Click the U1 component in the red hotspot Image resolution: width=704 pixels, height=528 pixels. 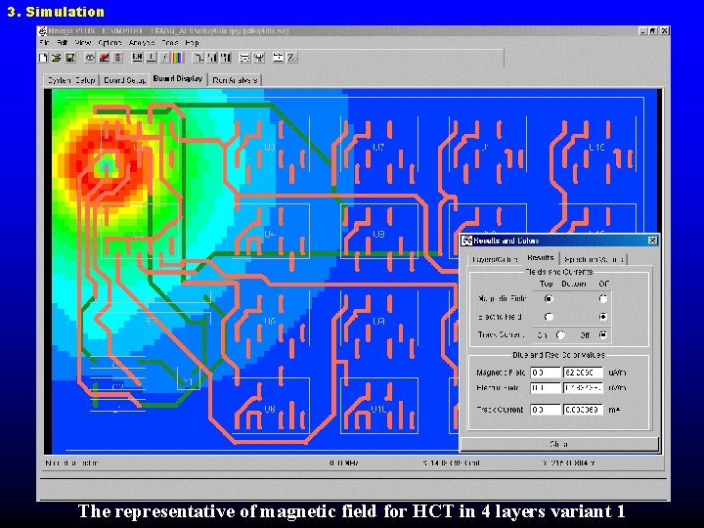[x=139, y=148]
